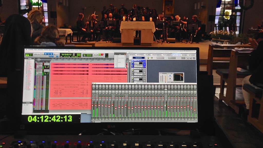Click the EQ curve icon in plug-in toolbar
The height and width of the screenshot is (148, 263).
pos(187,58)
